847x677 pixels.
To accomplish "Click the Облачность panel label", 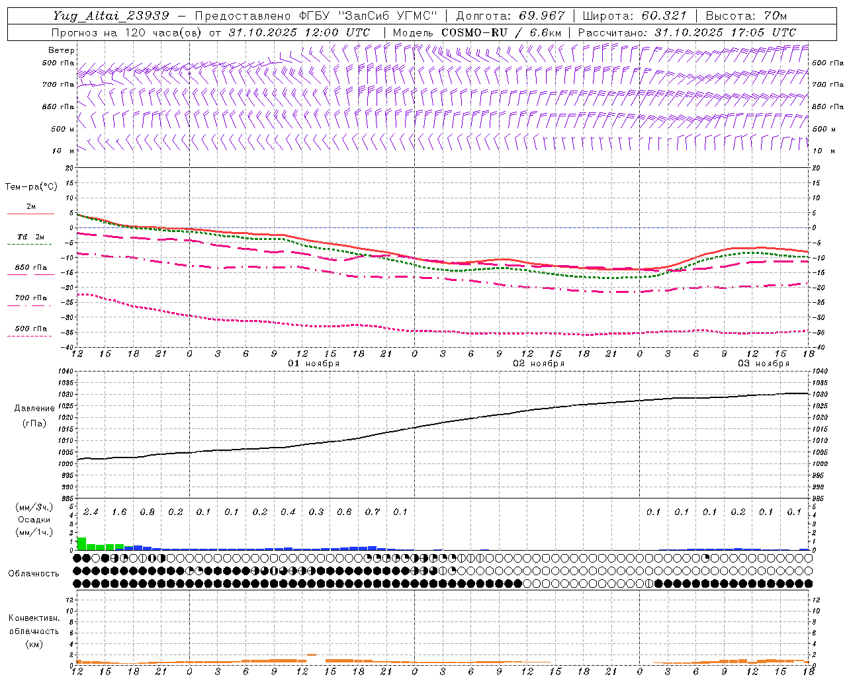I will pyautogui.click(x=34, y=574).
